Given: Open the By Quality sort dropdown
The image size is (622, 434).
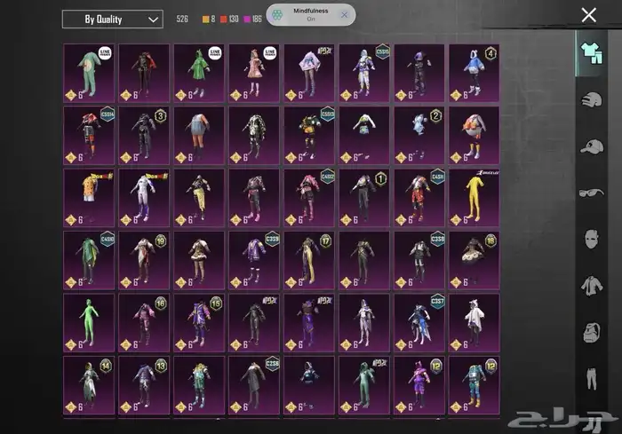Looking at the screenshot, I should point(112,19).
